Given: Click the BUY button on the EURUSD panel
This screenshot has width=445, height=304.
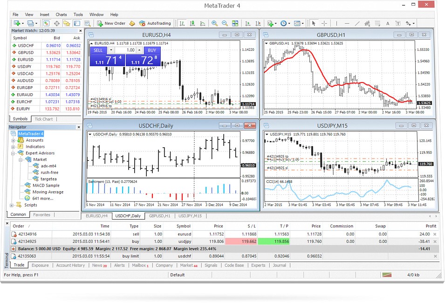Looking at the screenshot, I should 151,50.
